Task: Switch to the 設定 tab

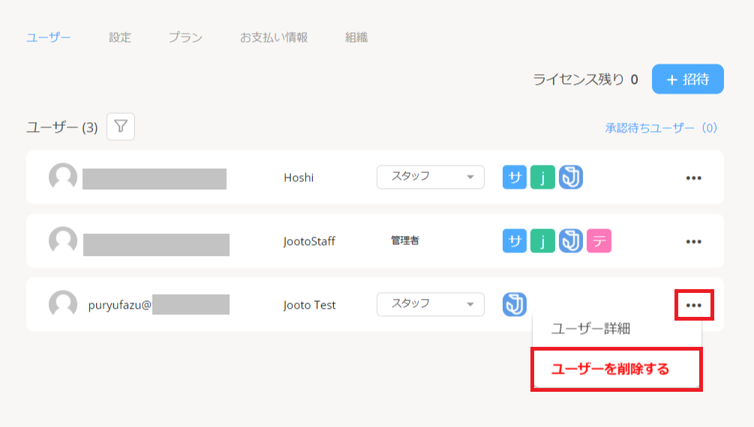Action: click(120, 37)
